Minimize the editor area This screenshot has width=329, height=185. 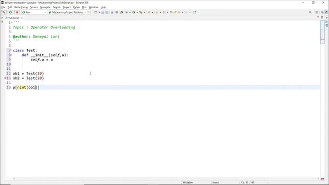tap(318, 17)
